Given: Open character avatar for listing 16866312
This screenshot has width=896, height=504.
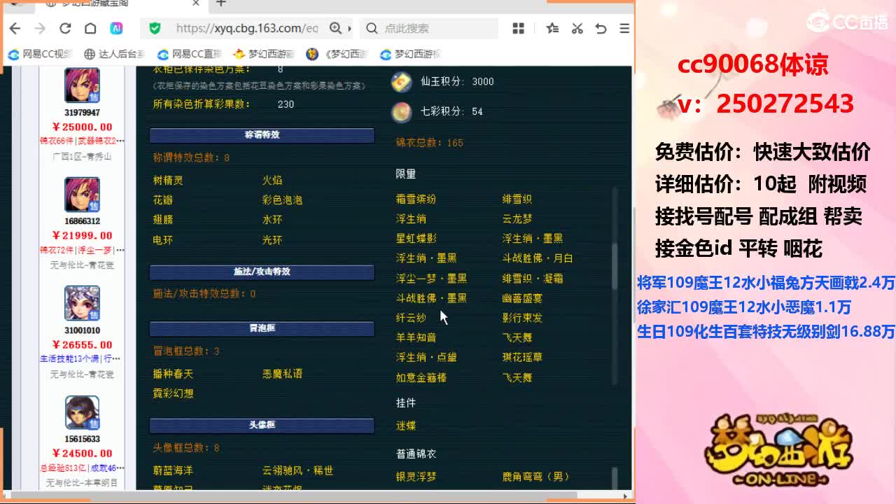Looking at the screenshot, I should [82, 195].
